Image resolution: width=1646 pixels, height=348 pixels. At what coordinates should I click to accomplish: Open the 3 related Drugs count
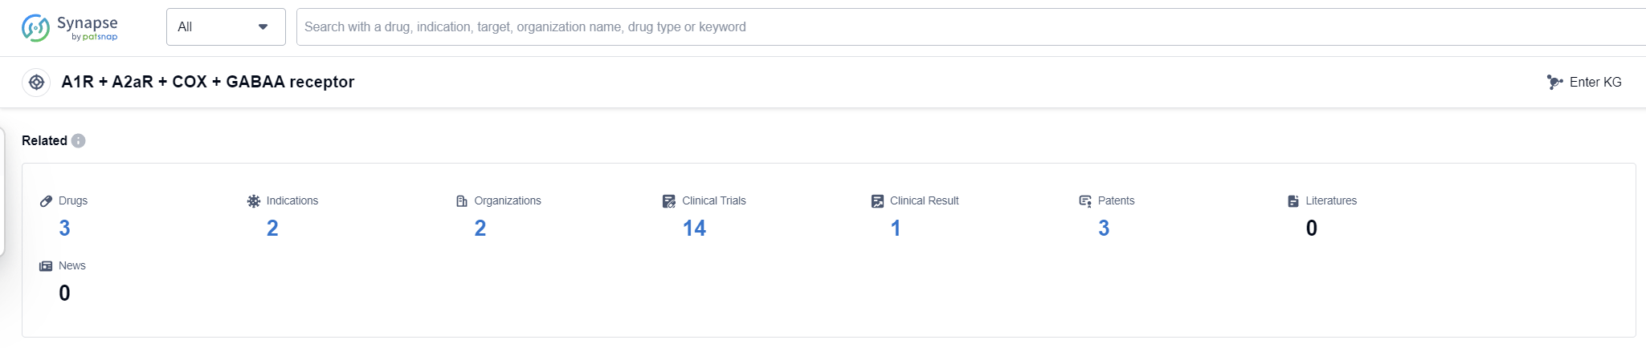click(x=64, y=229)
